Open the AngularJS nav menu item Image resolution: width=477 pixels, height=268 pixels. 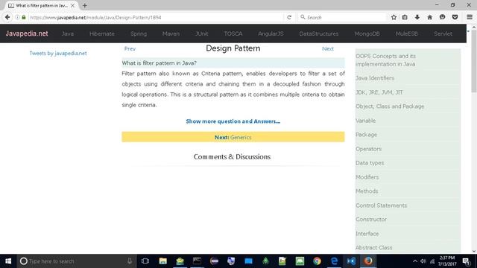[x=271, y=33]
